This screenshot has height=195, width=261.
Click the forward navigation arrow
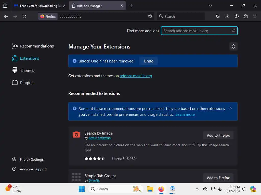point(15,17)
